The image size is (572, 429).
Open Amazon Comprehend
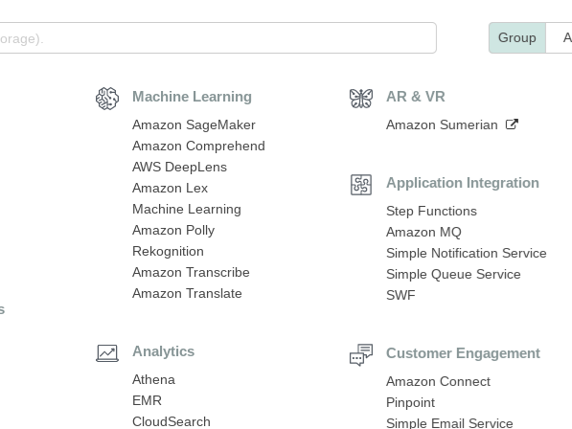[x=198, y=147]
